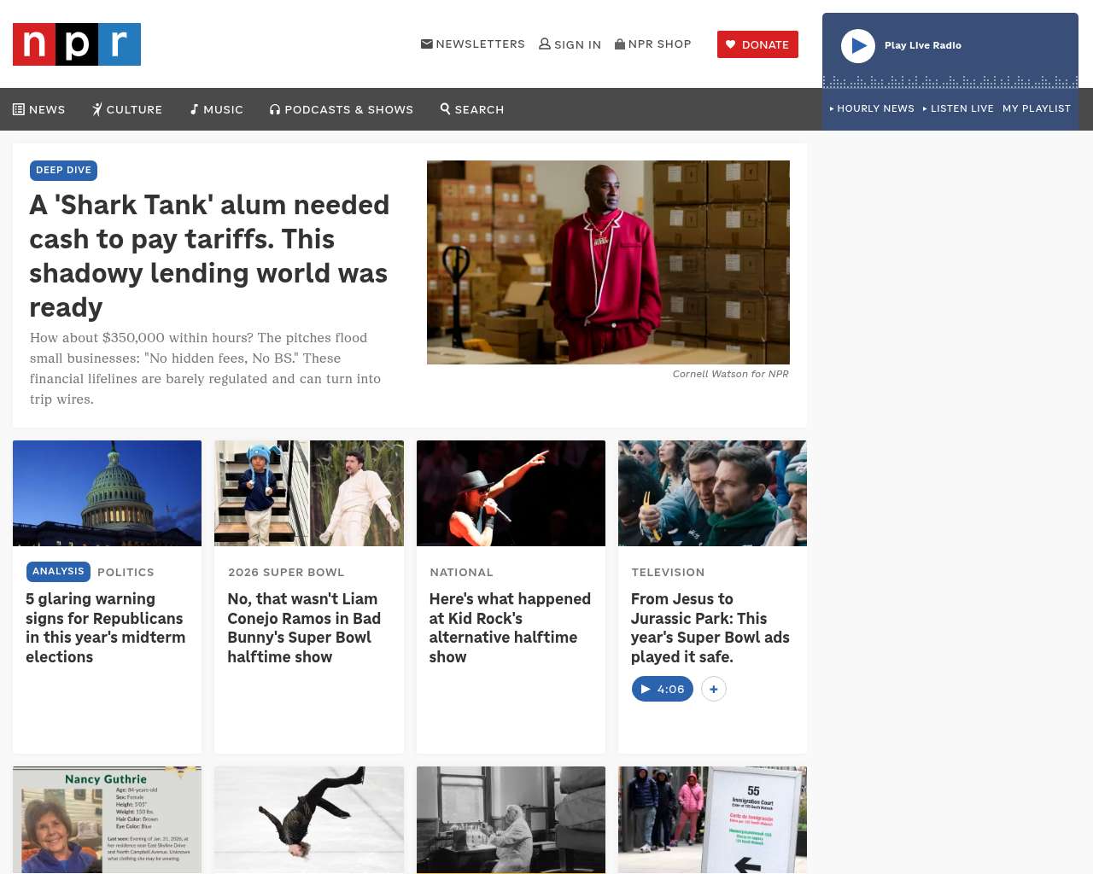This screenshot has width=1093, height=874.
Task: Expand Listen Live in player
Action: [x=958, y=108]
